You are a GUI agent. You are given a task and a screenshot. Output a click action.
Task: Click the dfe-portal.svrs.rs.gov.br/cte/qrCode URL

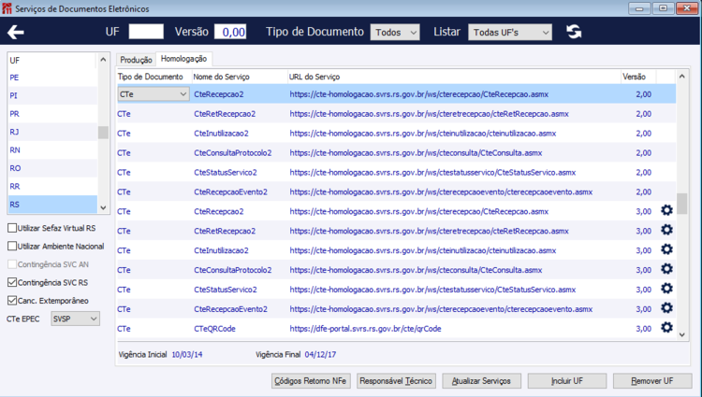click(x=365, y=329)
